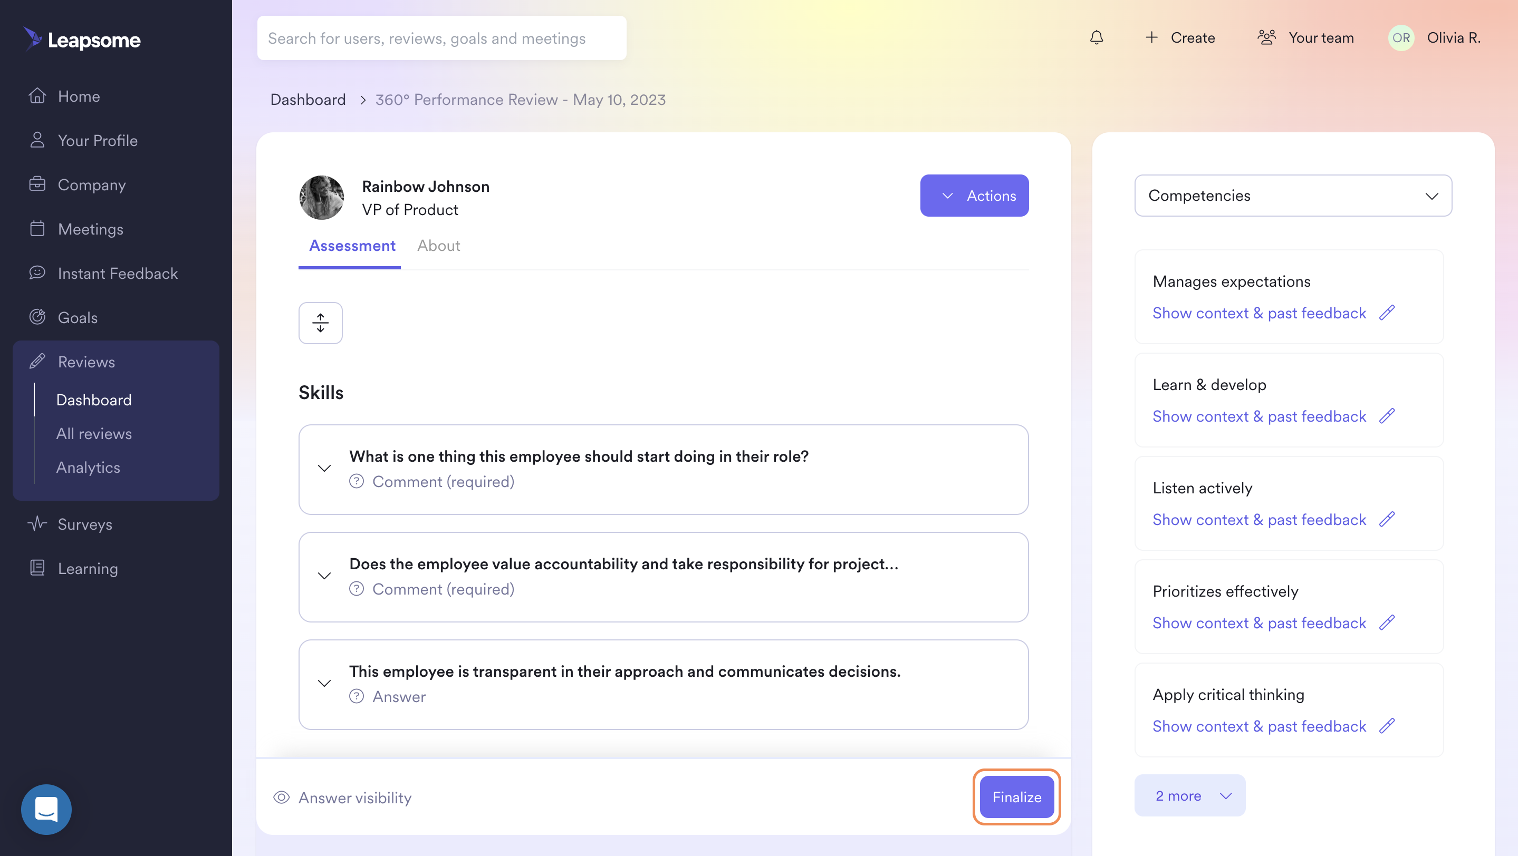
Task: Expand the 'transparent in their approach' question
Action: click(x=324, y=684)
